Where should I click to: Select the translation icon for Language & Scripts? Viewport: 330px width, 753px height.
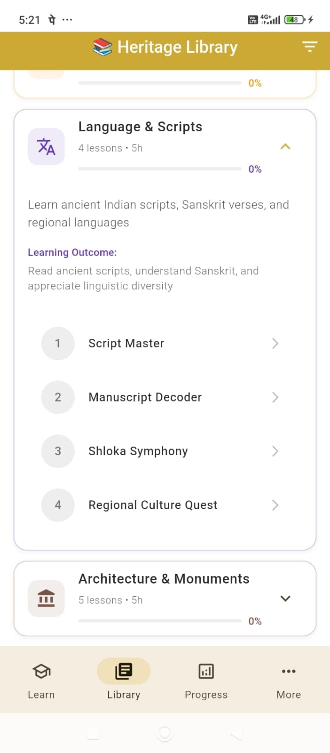pyautogui.click(x=46, y=146)
